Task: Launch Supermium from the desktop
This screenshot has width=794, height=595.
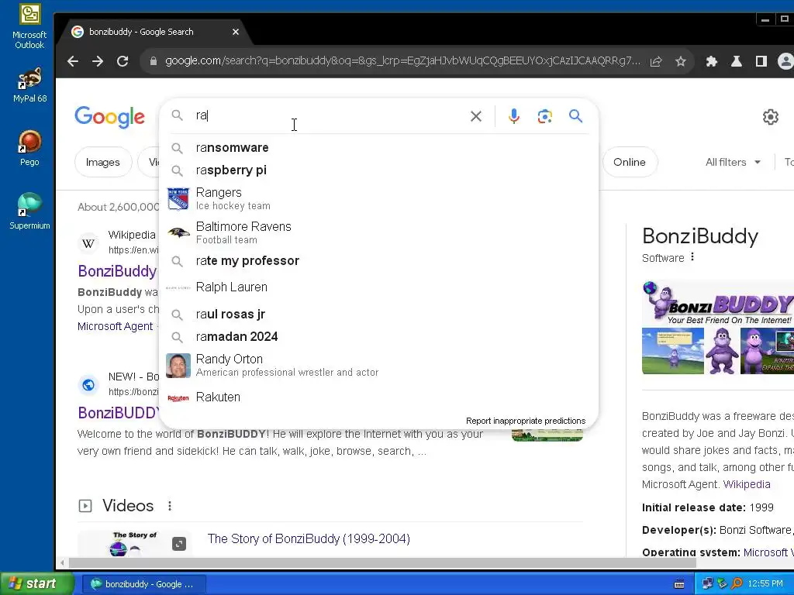Action: coord(29,212)
